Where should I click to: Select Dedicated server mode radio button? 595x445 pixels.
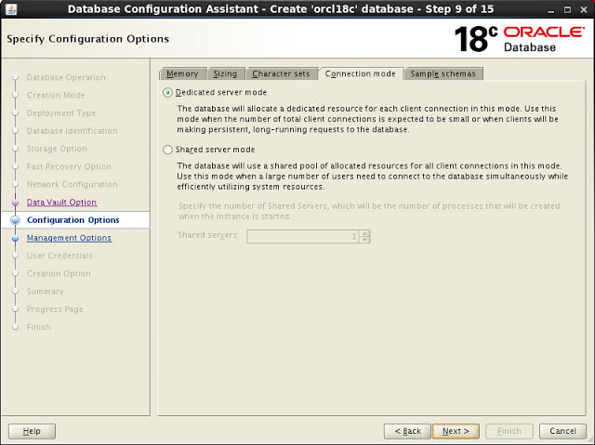click(167, 93)
